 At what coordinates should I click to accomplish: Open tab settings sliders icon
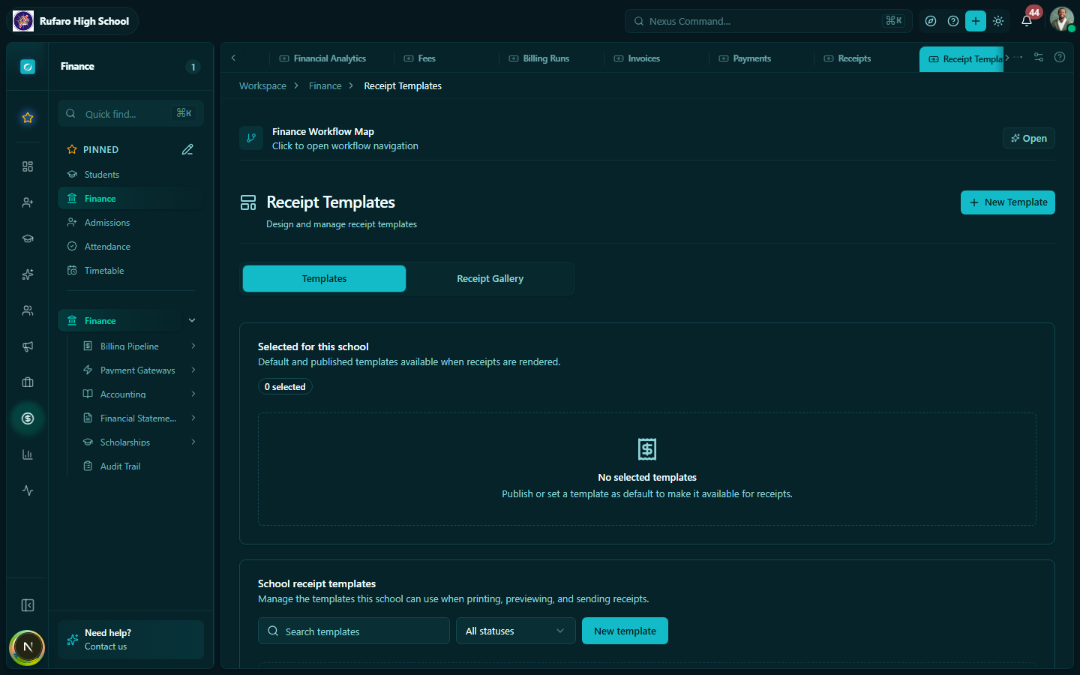pos(1039,57)
